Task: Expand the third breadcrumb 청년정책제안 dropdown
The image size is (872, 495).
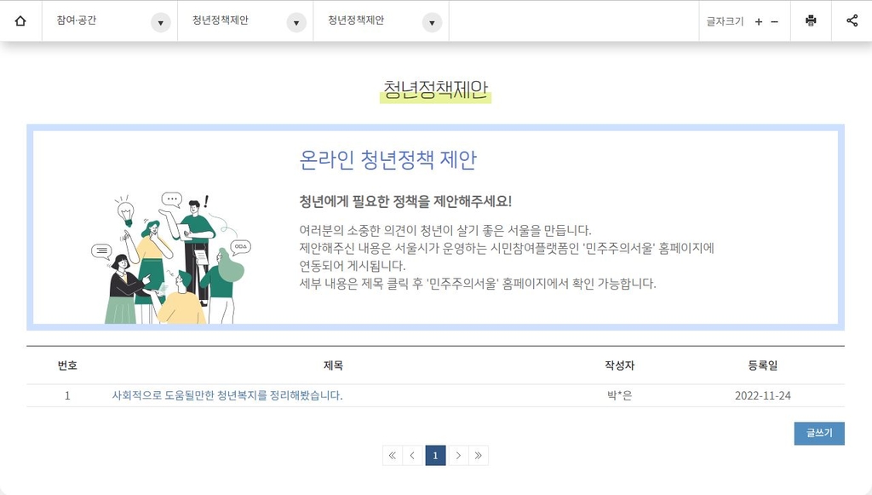Action: pos(432,23)
